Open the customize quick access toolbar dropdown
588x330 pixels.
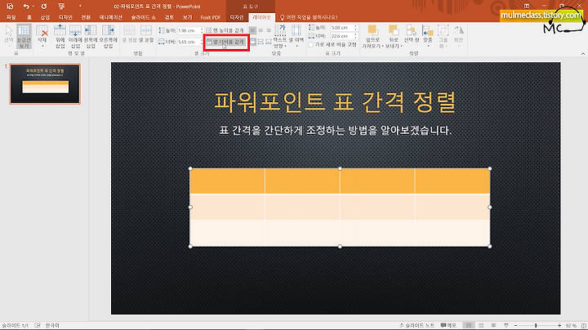click(x=80, y=7)
